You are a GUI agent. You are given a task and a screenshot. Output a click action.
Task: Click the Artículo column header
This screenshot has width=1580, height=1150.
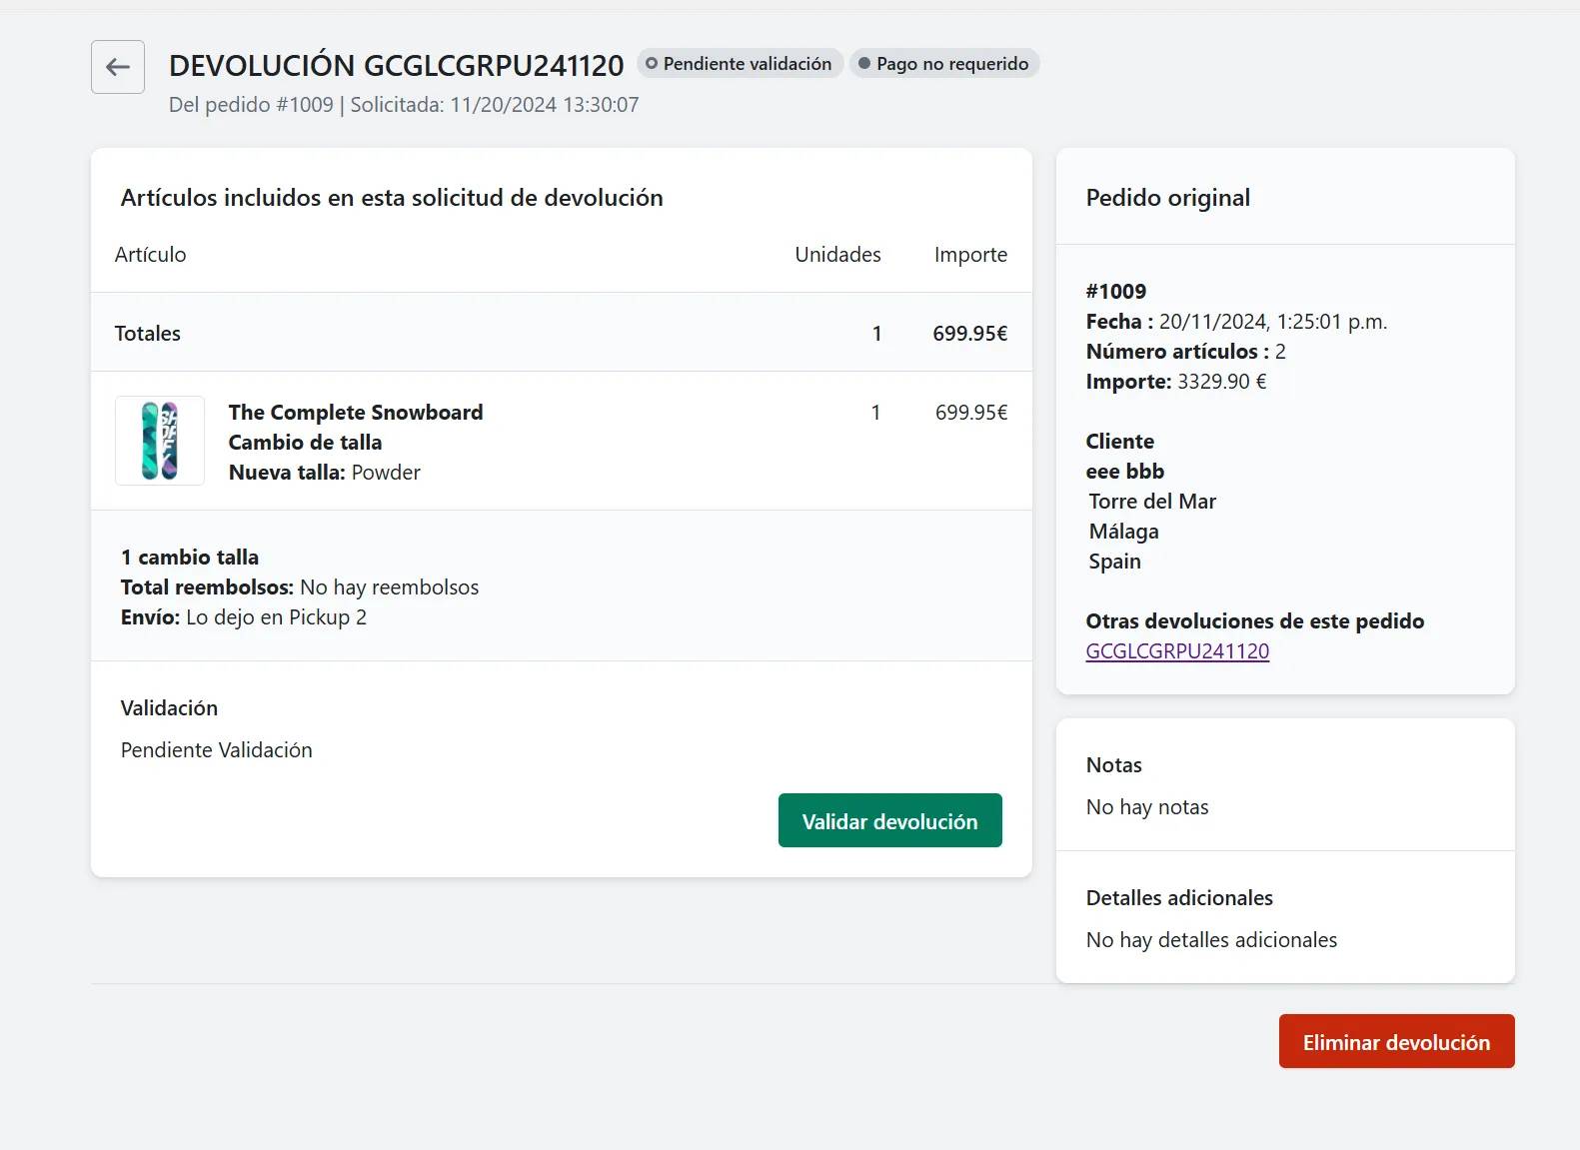(x=150, y=255)
